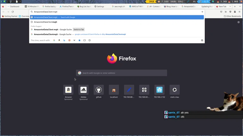Search bookmarks via star icon

pos(79,40)
